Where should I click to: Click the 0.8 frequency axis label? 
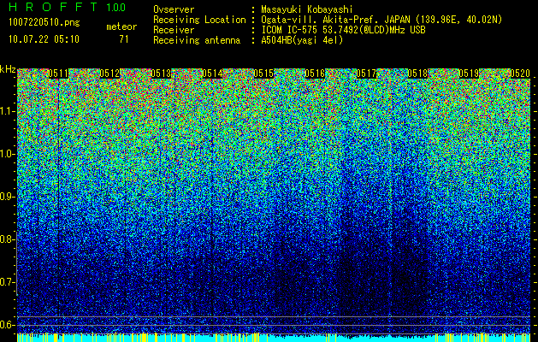coord(7,239)
